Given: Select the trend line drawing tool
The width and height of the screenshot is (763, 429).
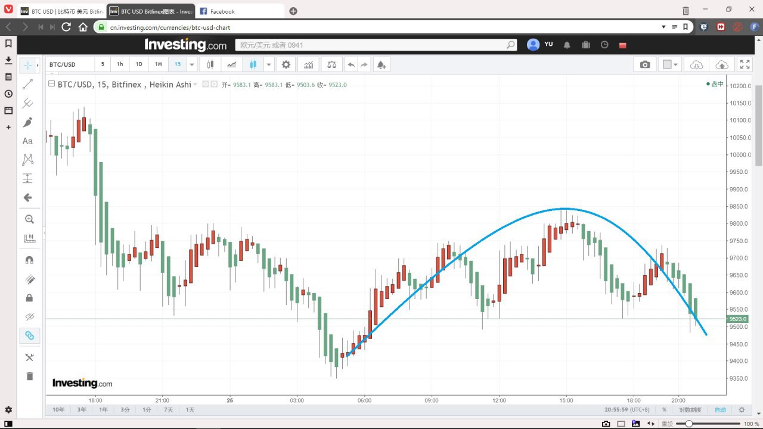Looking at the screenshot, I should [x=27, y=85].
